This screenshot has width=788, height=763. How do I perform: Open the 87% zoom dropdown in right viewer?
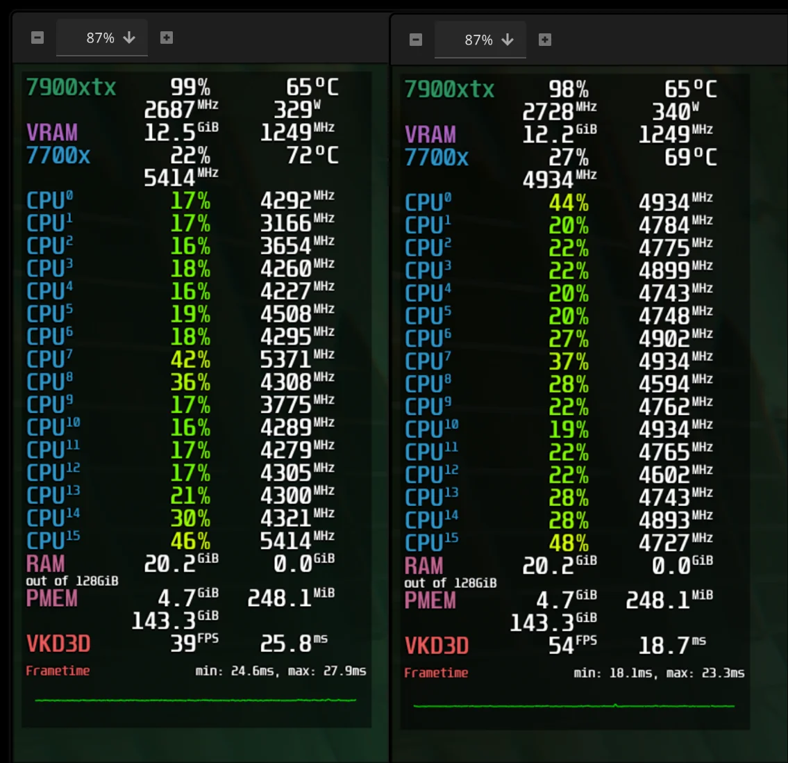pos(480,40)
